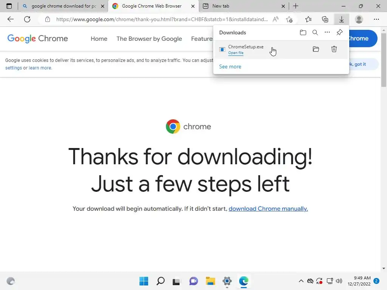Screen dimensions: 387x290
Task: Open the Features navigation item
Action: point(202,39)
